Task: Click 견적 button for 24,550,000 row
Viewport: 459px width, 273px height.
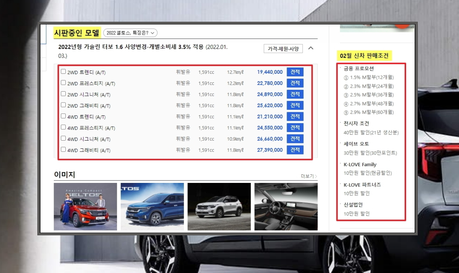Action: pyautogui.click(x=295, y=127)
